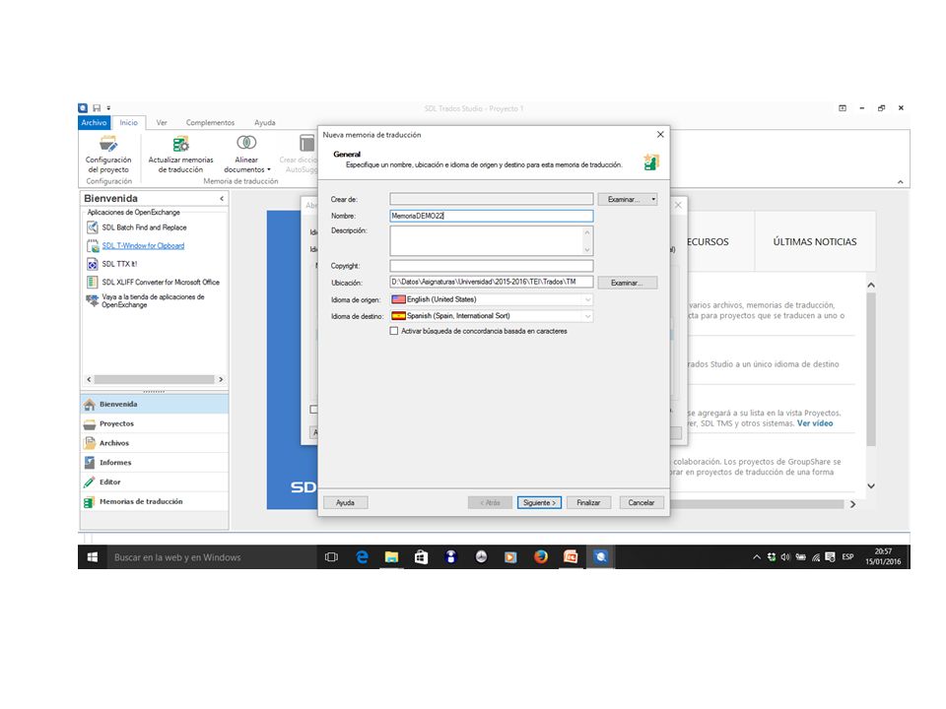Click scroll-down arrow in welcome content pane
The width and height of the screenshot is (946, 709).
[x=871, y=485]
